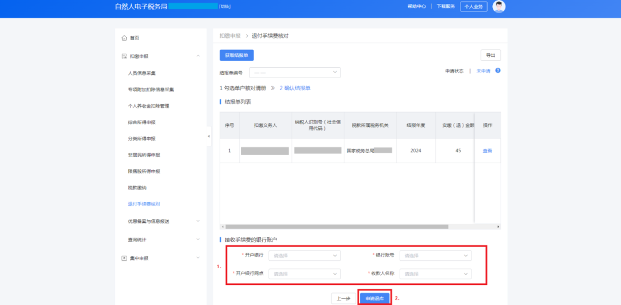Open the 银行账号 dropdown
Image resolution: width=621 pixels, height=305 pixels.
point(435,256)
